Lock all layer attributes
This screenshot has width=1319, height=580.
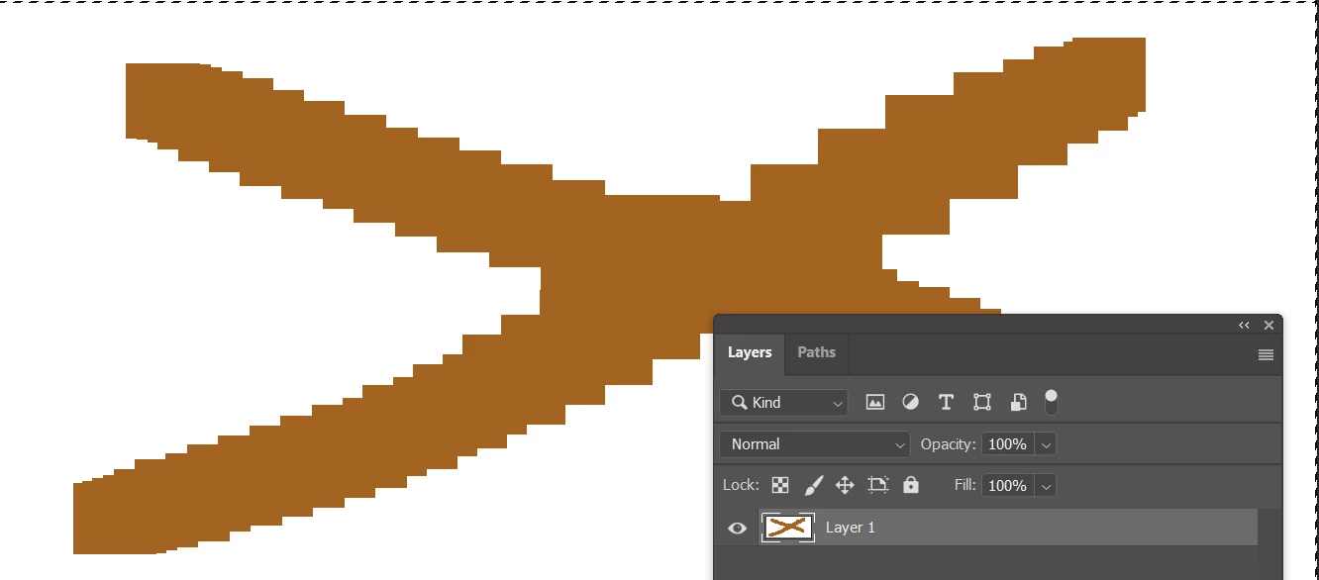911,485
